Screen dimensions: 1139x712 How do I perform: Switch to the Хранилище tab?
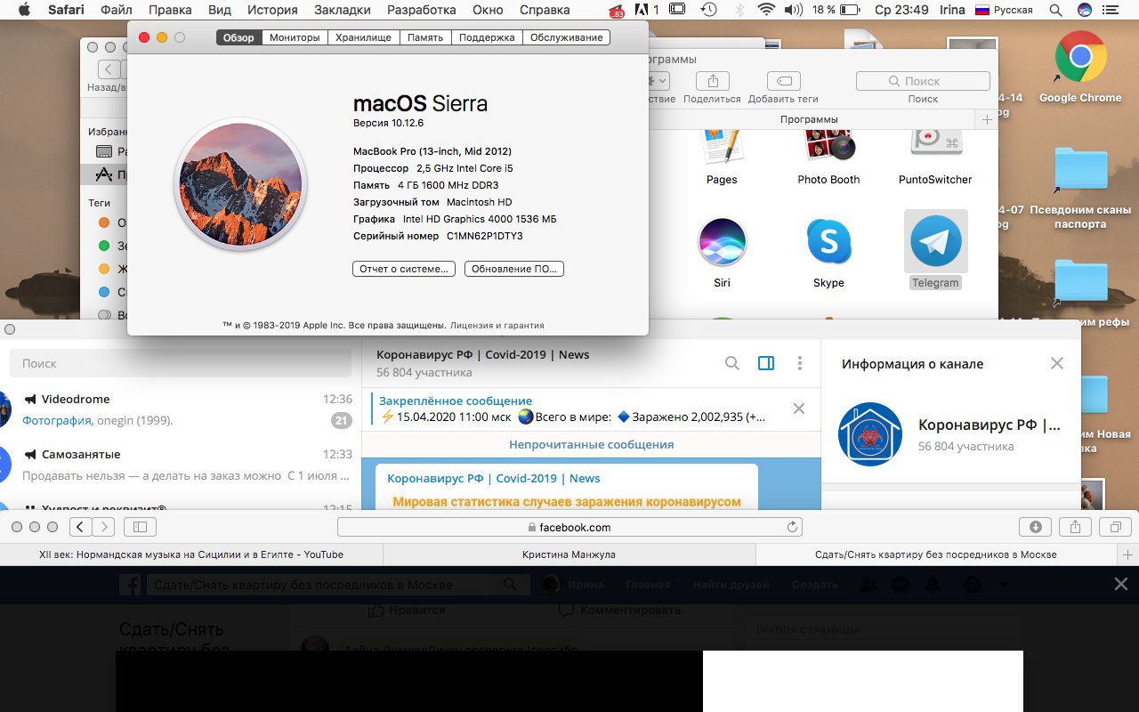click(x=362, y=37)
